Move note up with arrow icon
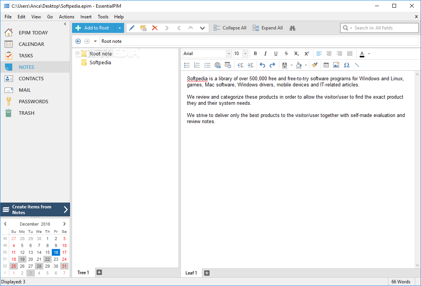This screenshot has height=286, width=421. tap(191, 28)
